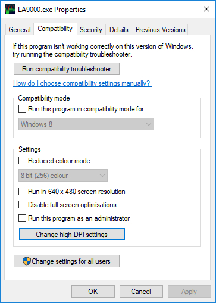The height and width of the screenshot is (303, 216).
Task: Open How do I choose compatibility settings link
Action: [x=82, y=83]
